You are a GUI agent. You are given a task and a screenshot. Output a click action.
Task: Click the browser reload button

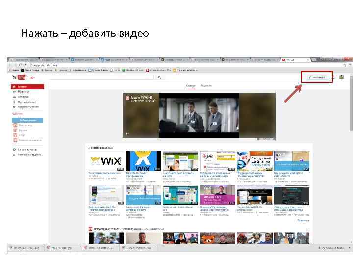point(20,65)
